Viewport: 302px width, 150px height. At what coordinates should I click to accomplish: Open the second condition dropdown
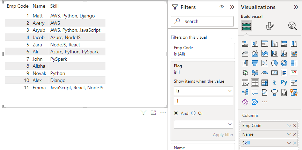point(204,125)
